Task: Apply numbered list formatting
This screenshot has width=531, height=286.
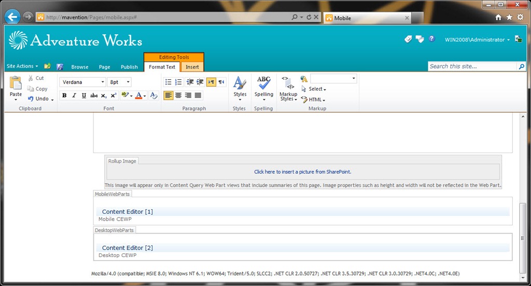Action: click(178, 82)
